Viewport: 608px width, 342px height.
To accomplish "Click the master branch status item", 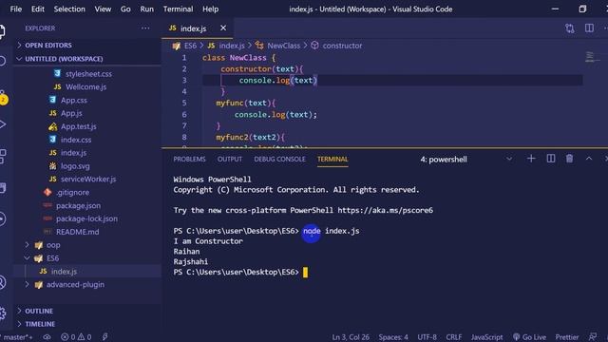I will point(17,337).
